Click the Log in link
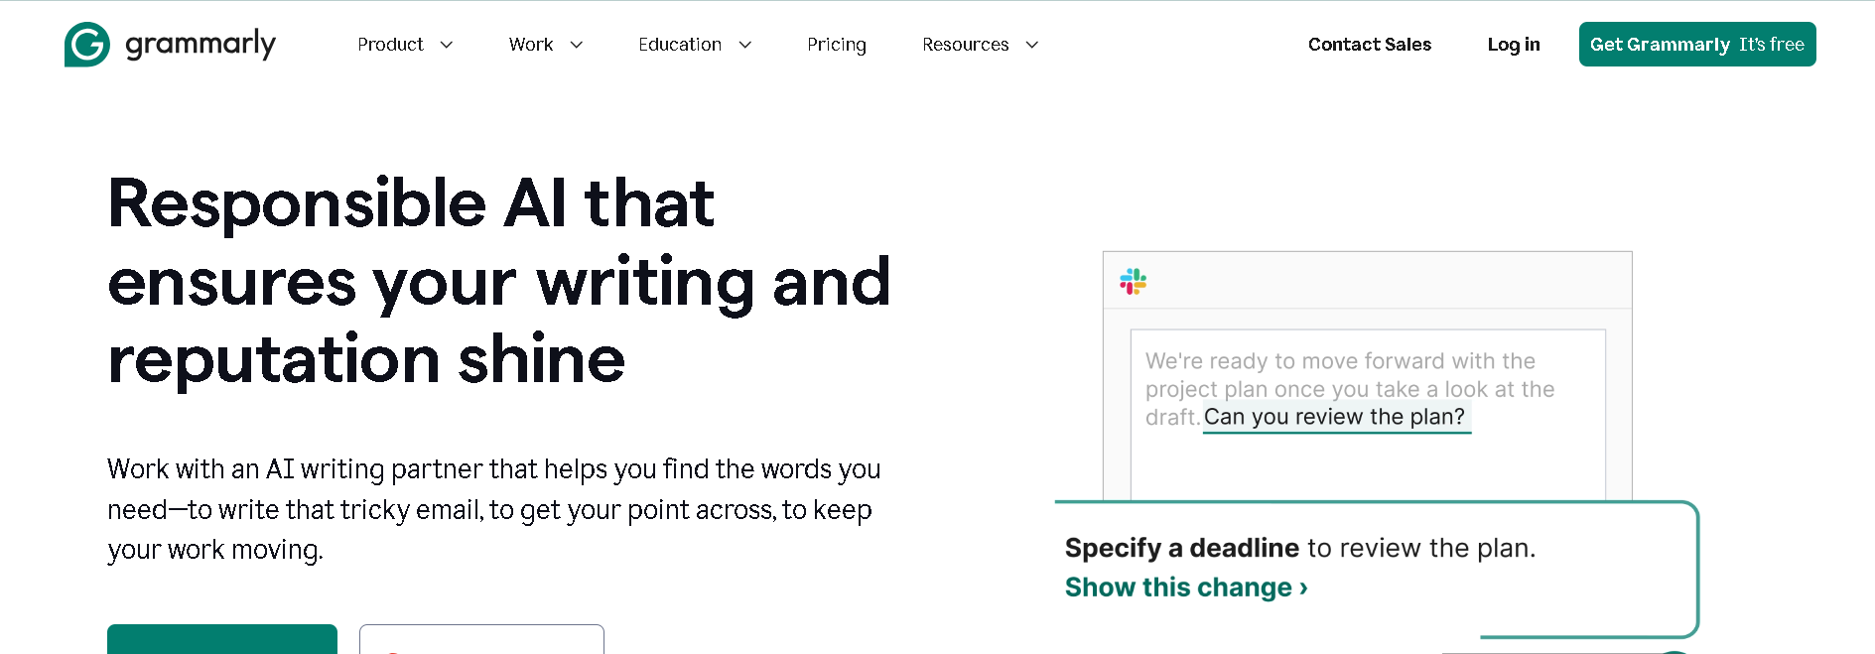The height and width of the screenshot is (654, 1875). click(x=1514, y=45)
